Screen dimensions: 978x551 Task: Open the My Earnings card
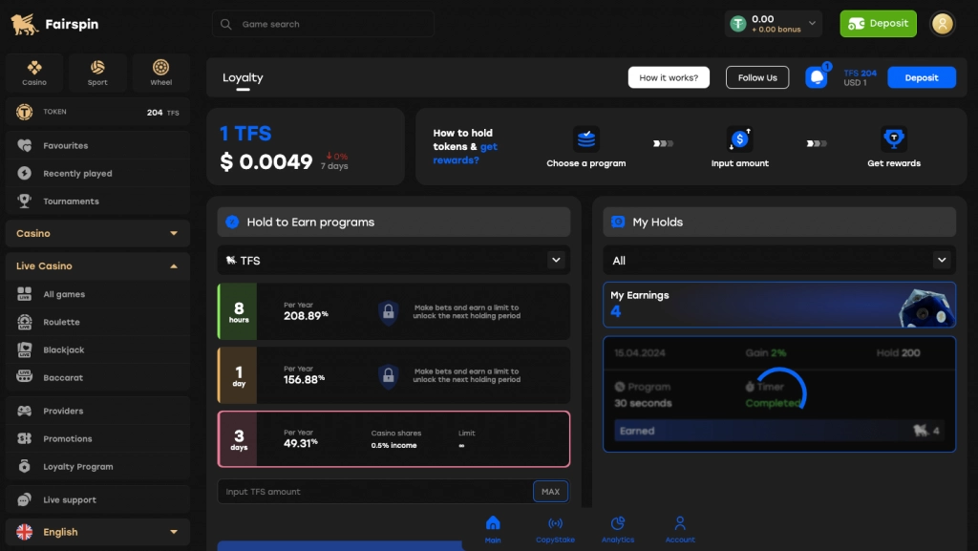[779, 305]
